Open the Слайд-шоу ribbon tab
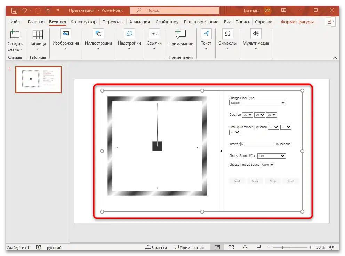This screenshot has width=345, height=256. pyautogui.click(x=167, y=21)
